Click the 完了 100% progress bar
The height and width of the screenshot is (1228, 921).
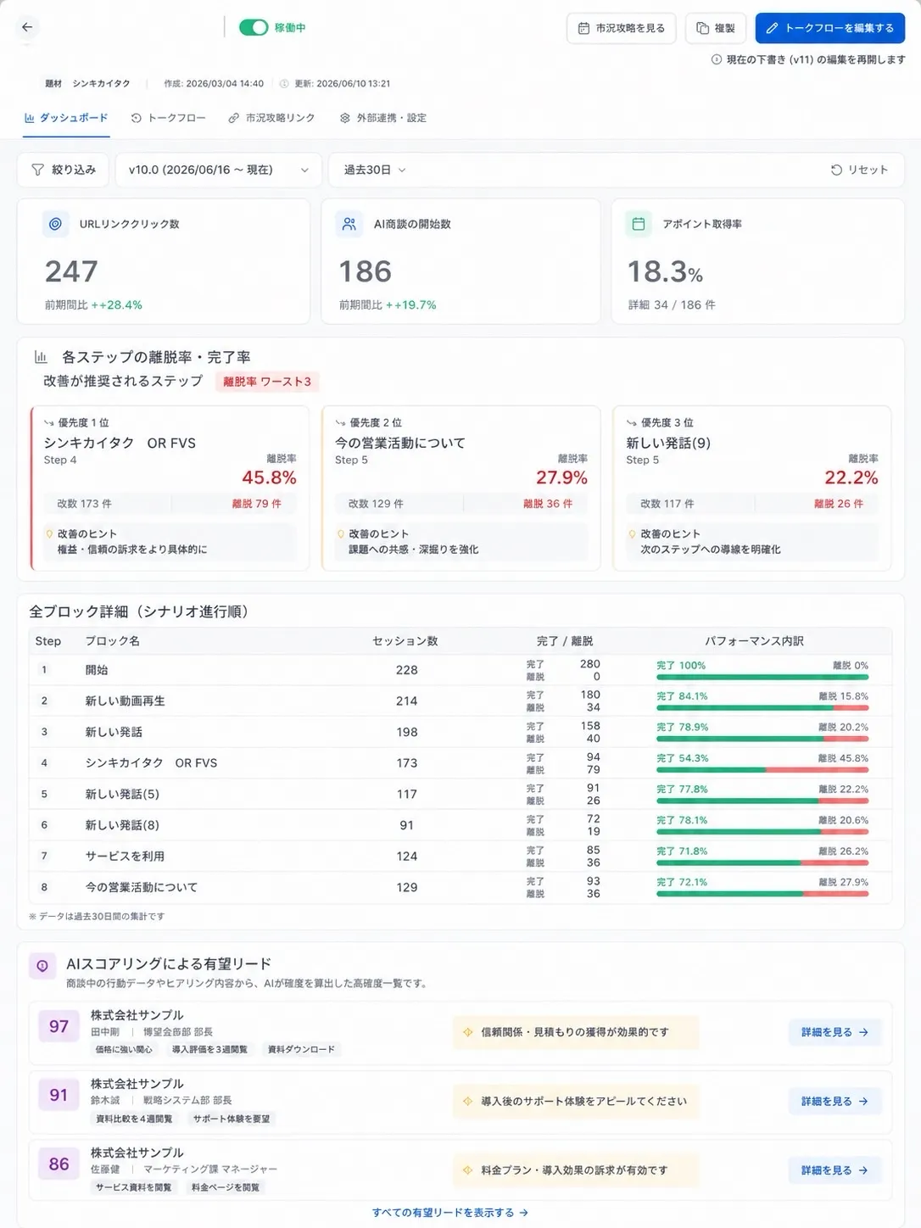762,677
